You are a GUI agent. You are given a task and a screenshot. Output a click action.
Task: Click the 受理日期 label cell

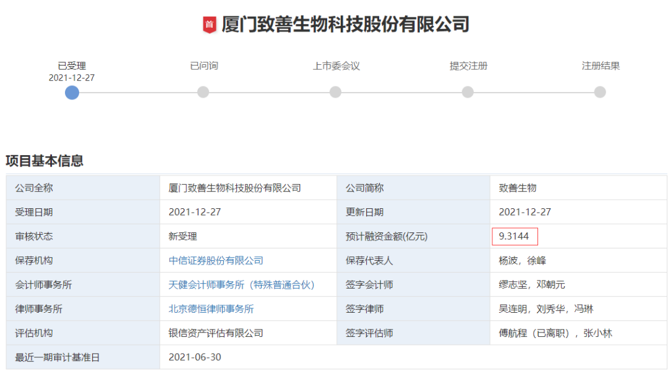click(x=83, y=213)
